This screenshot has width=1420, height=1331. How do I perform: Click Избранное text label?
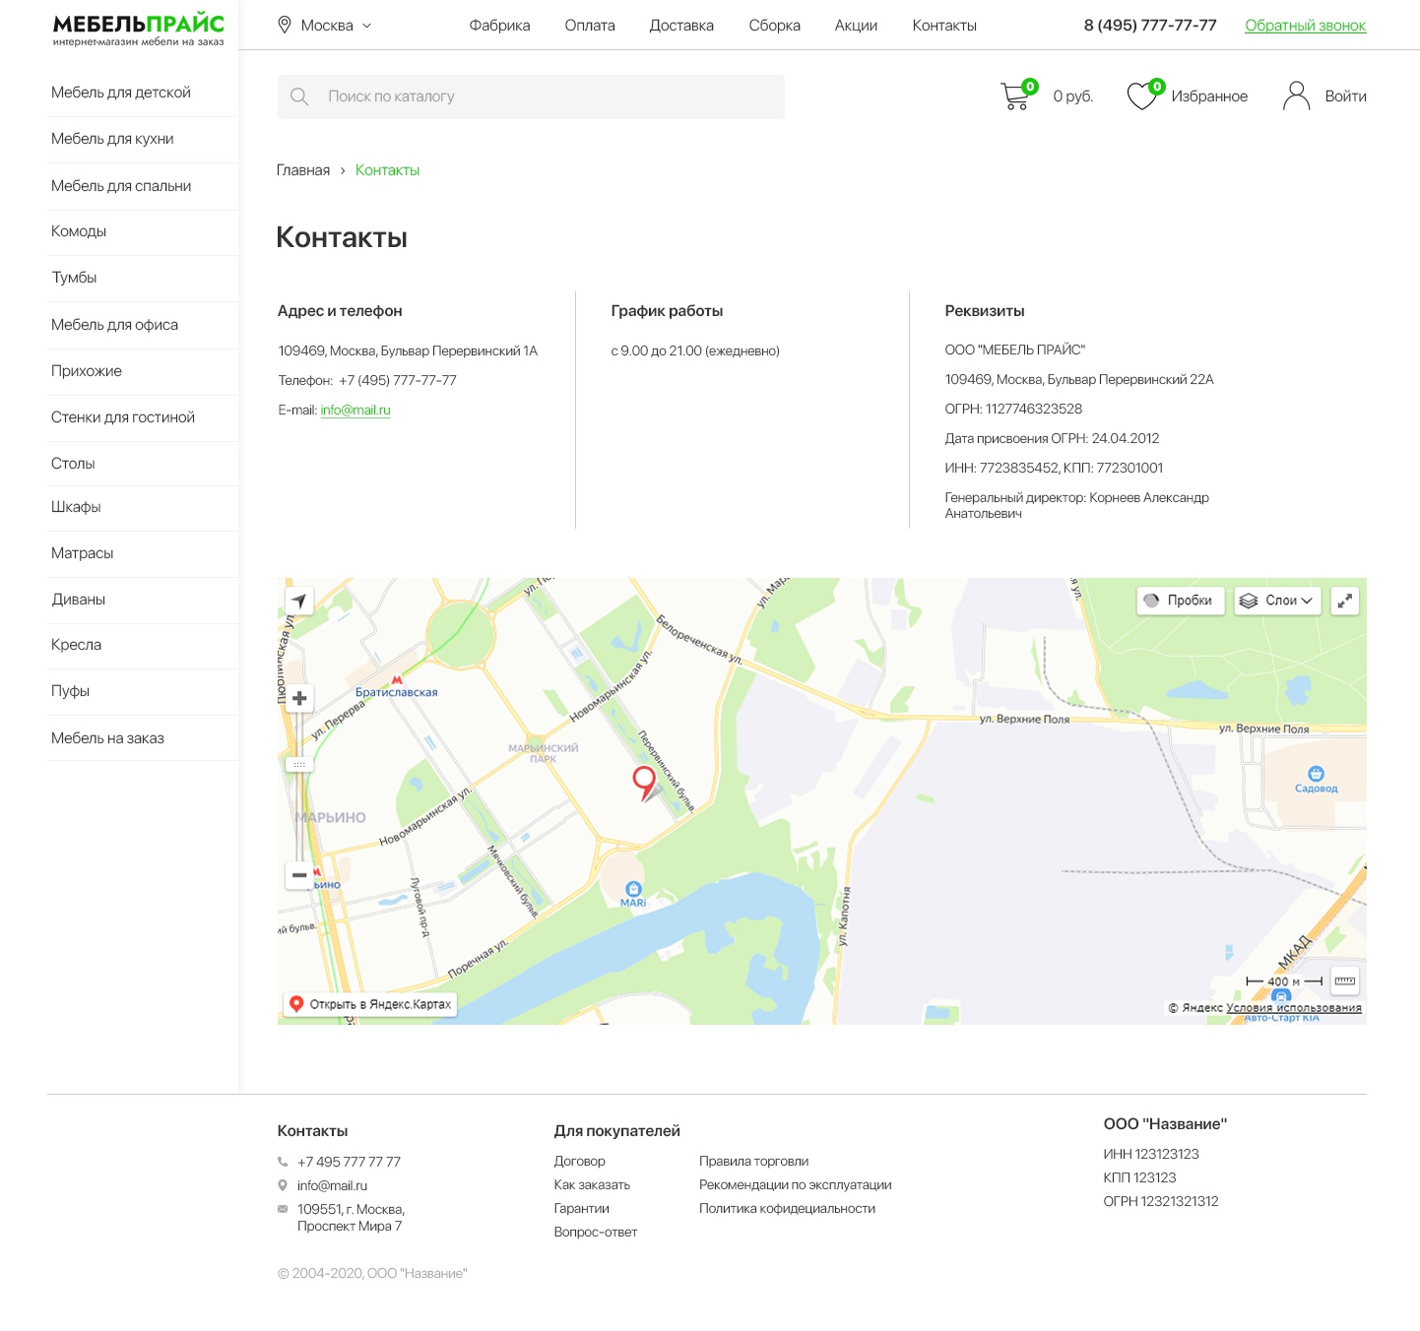(x=1209, y=96)
